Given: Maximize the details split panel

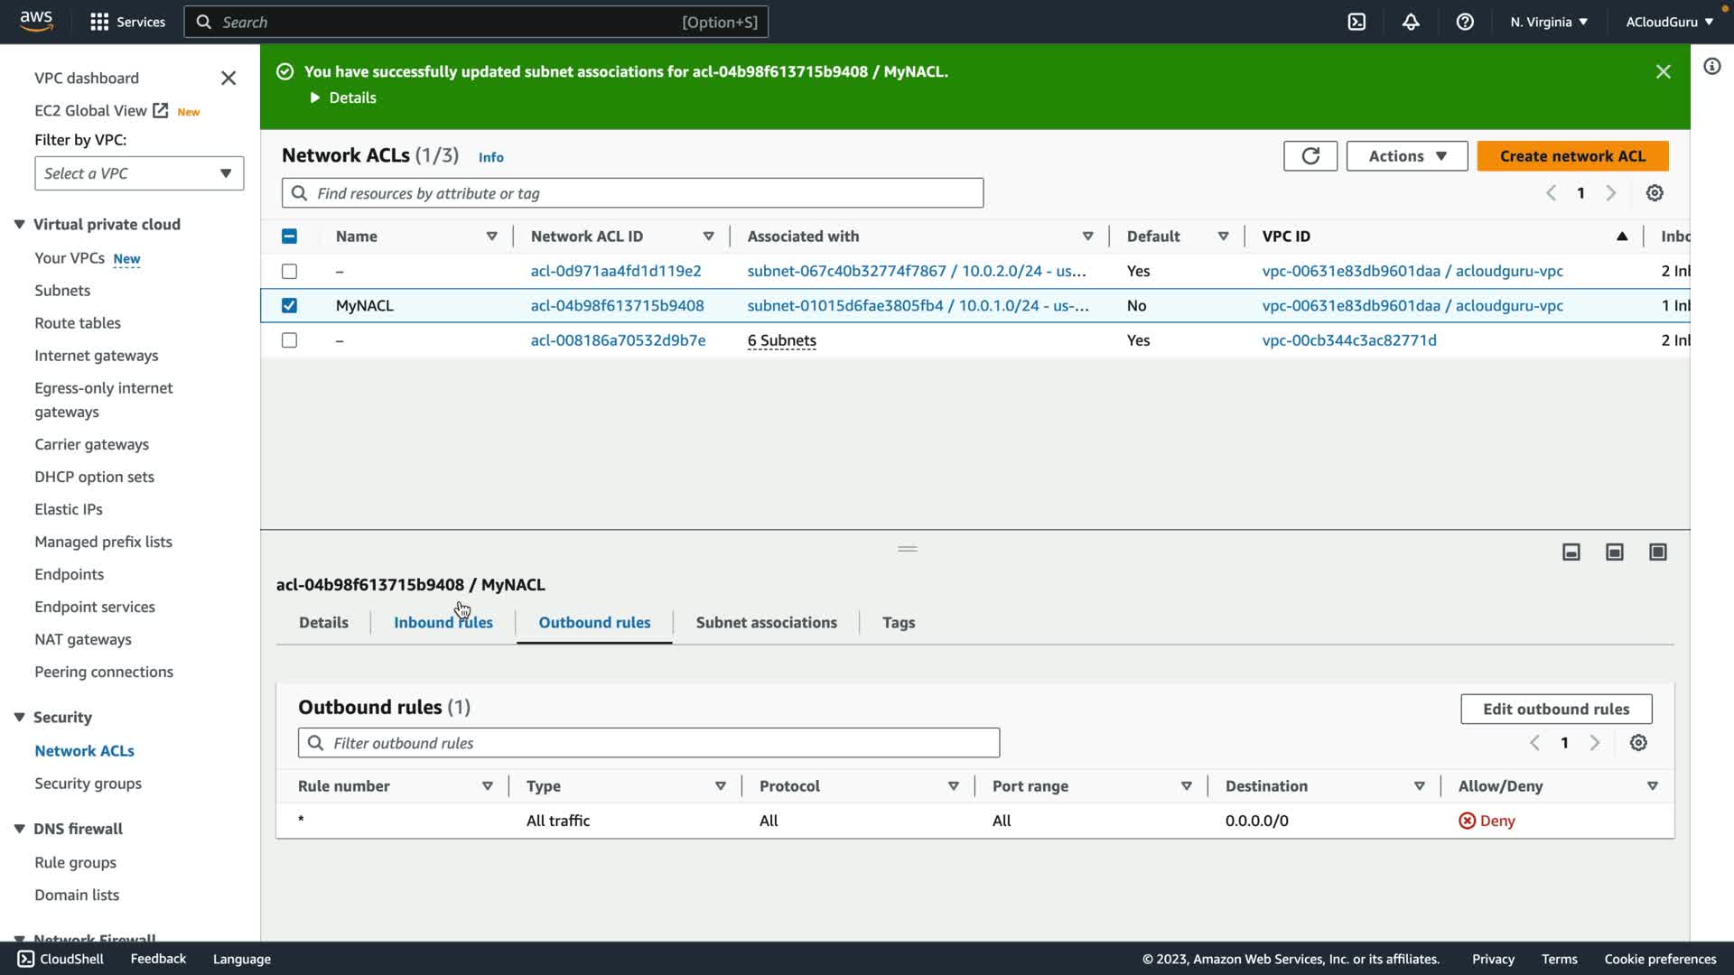Looking at the screenshot, I should [x=1657, y=552].
